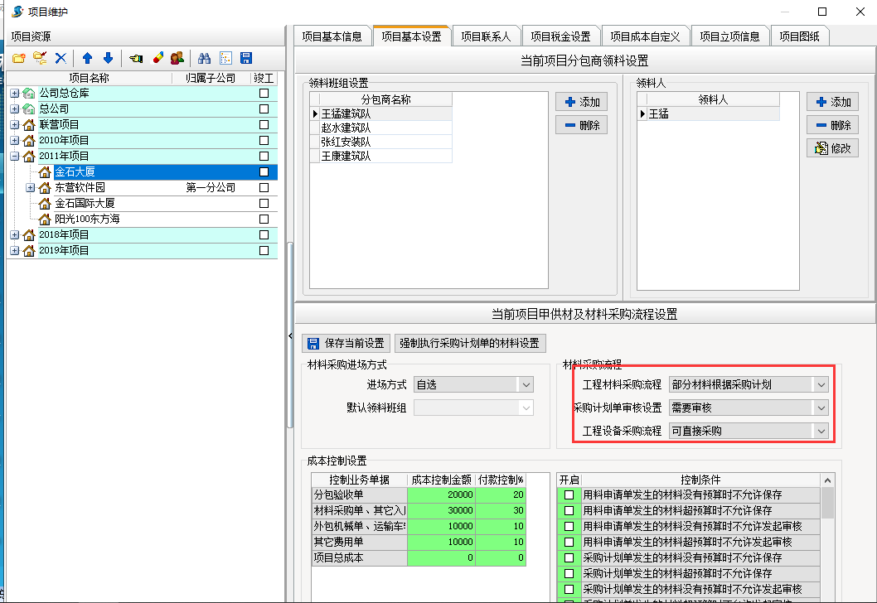Click the new folder icon in toolbar

pyautogui.click(x=18, y=58)
